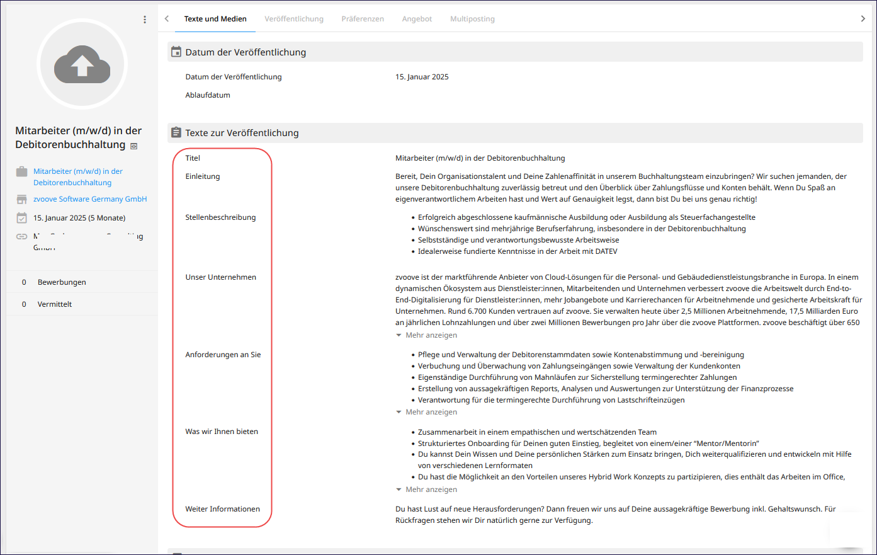Click the Anforderungen an Sie field label
Image resolution: width=877 pixels, height=555 pixels.
point(223,355)
